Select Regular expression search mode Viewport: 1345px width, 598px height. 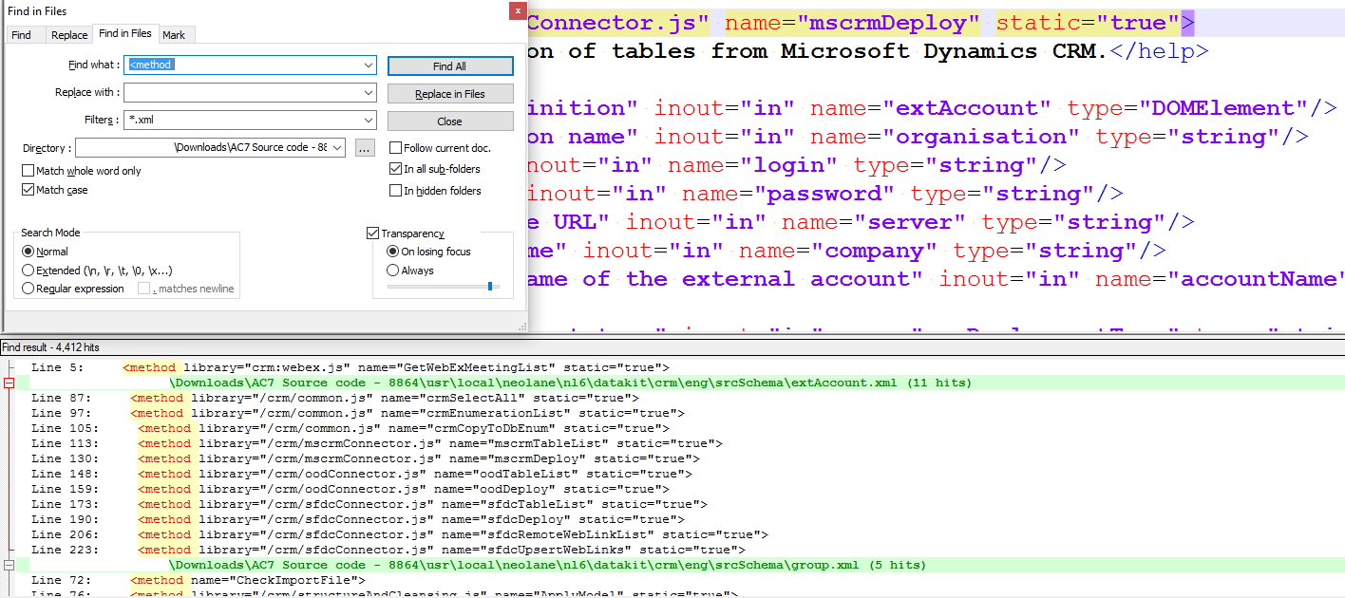tap(28, 289)
